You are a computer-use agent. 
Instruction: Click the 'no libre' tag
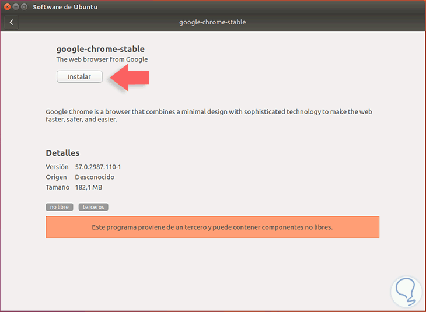59,207
